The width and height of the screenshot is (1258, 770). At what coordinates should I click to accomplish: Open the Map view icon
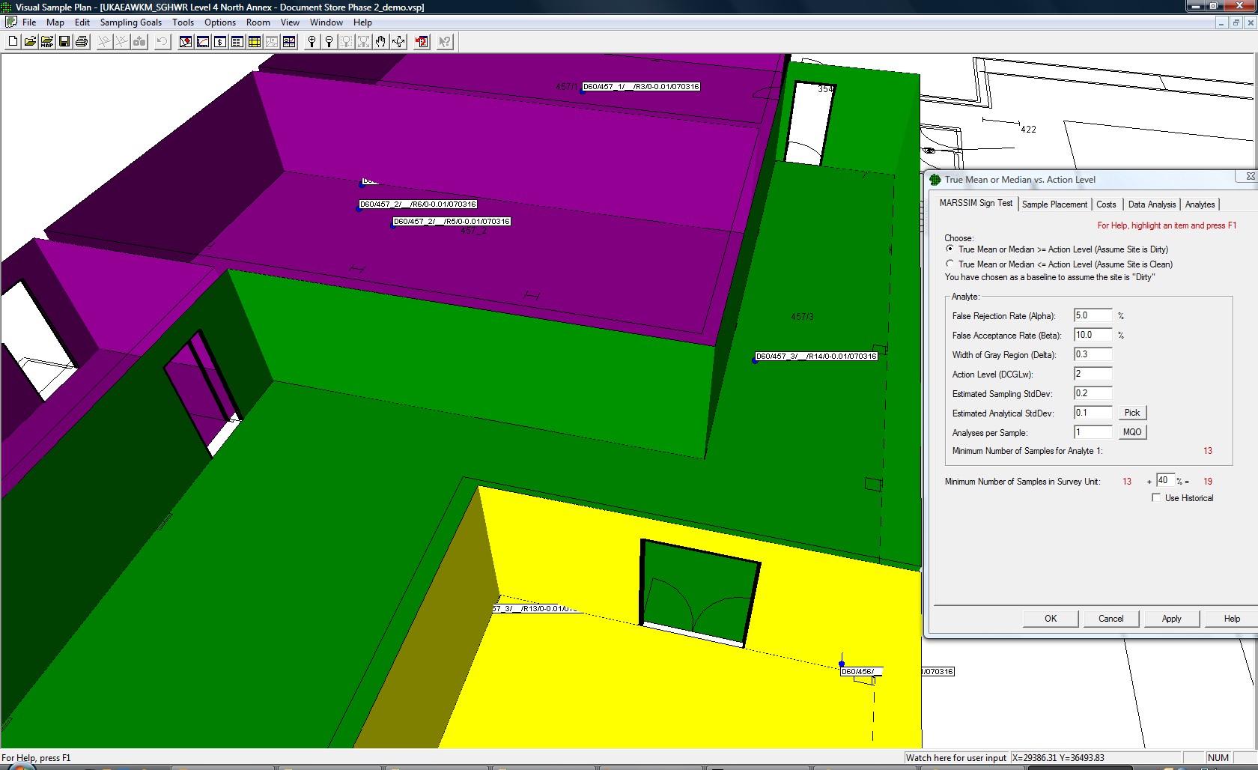tap(186, 42)
